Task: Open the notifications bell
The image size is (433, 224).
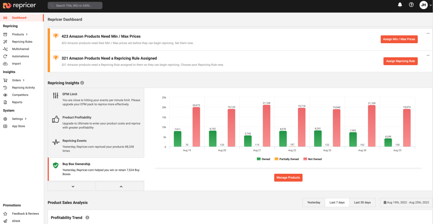Action: point(400,5)
